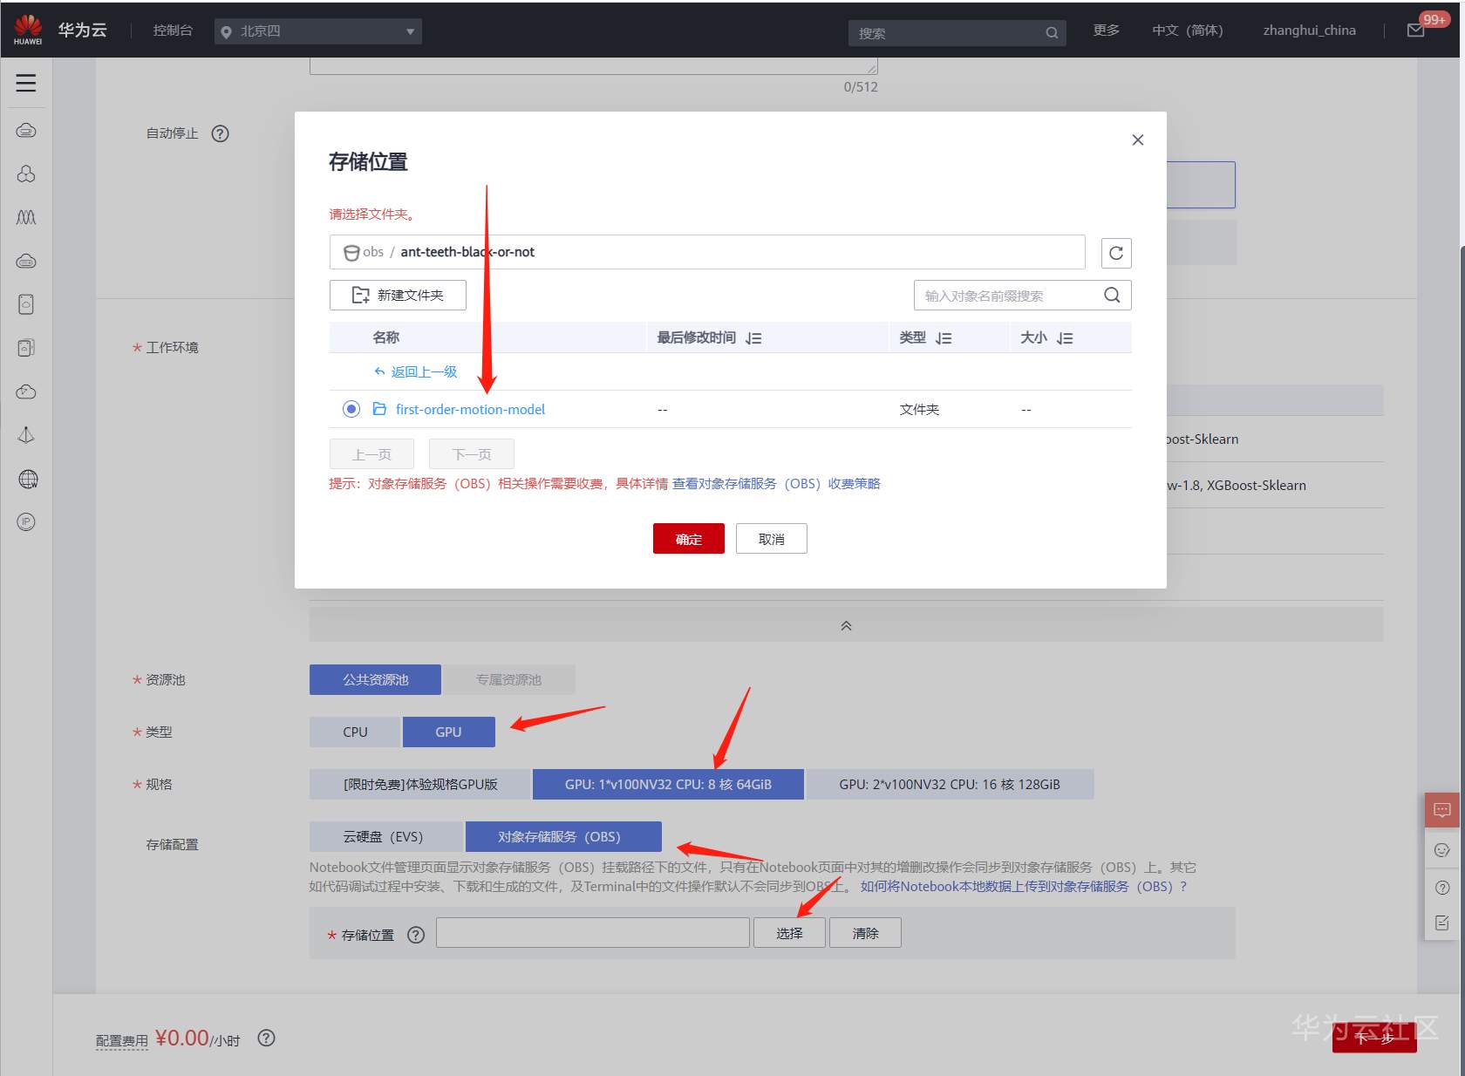Select GPU: 1*v100NV32 8核 64GiB specification
This screenshot has width=1465, height=1076.
(x=668, y=785)
